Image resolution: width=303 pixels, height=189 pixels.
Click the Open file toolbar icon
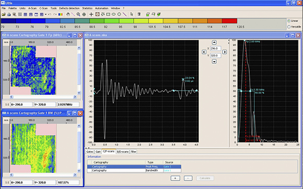[x=4, y=14]
